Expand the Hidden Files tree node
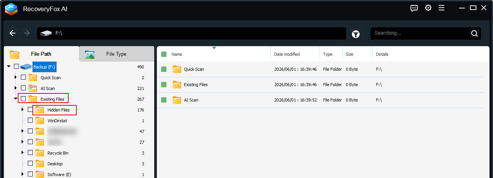The image size is (493, 178). pos(23,110)
